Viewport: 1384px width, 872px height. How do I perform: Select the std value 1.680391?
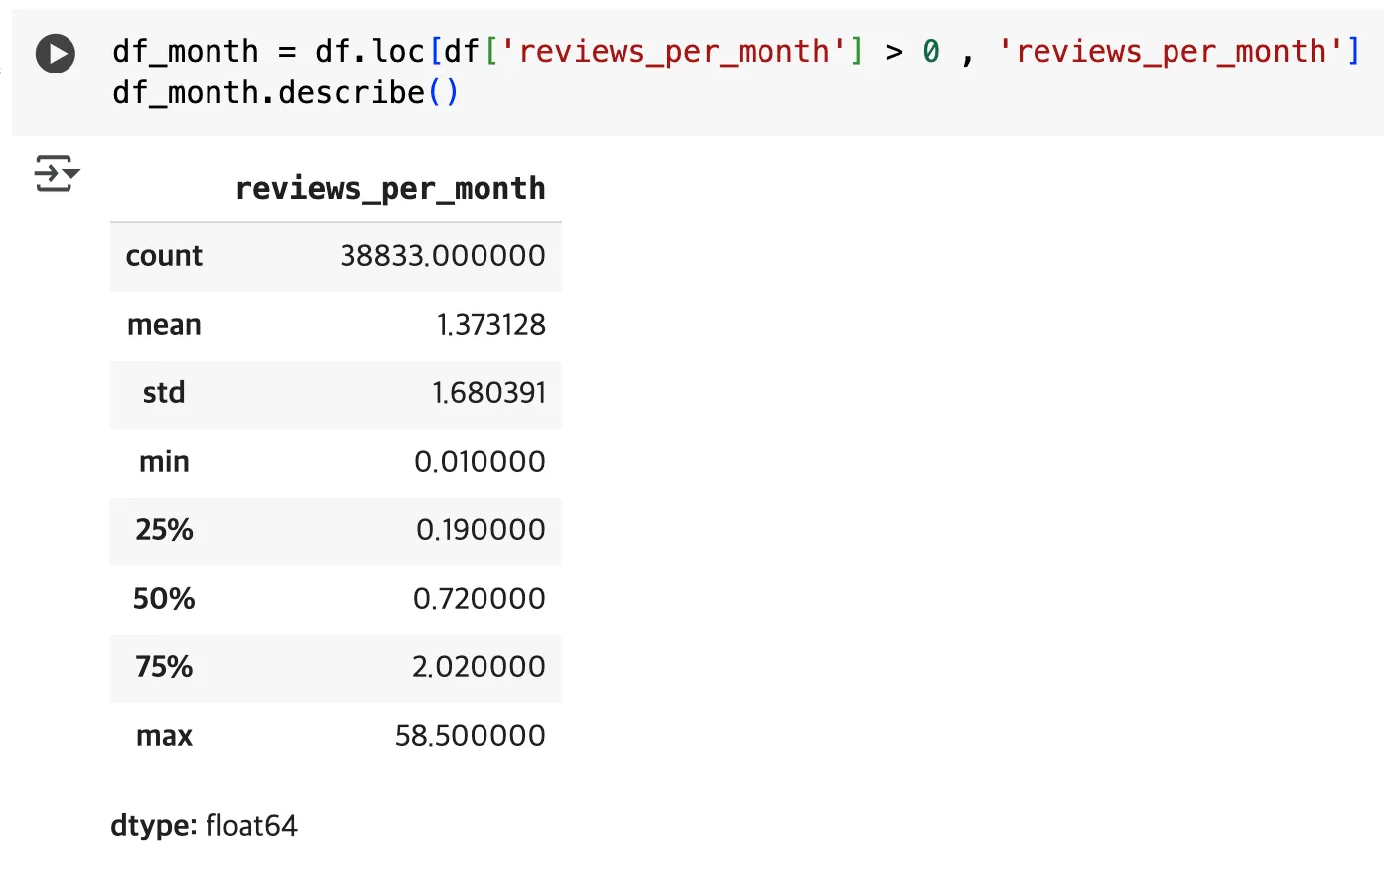(x=489, y=393)
